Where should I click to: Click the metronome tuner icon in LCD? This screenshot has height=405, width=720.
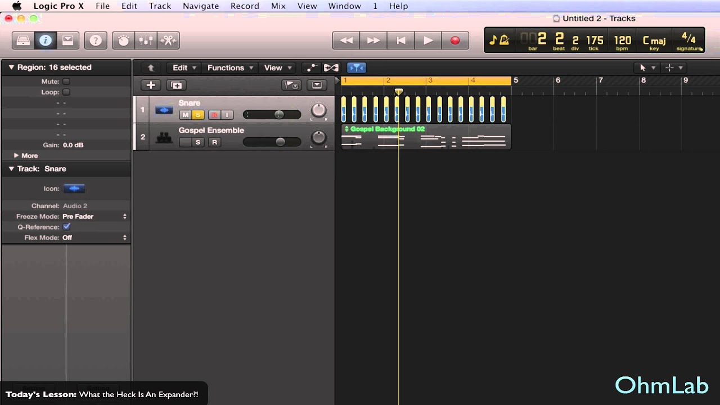[x=499, y=40]
